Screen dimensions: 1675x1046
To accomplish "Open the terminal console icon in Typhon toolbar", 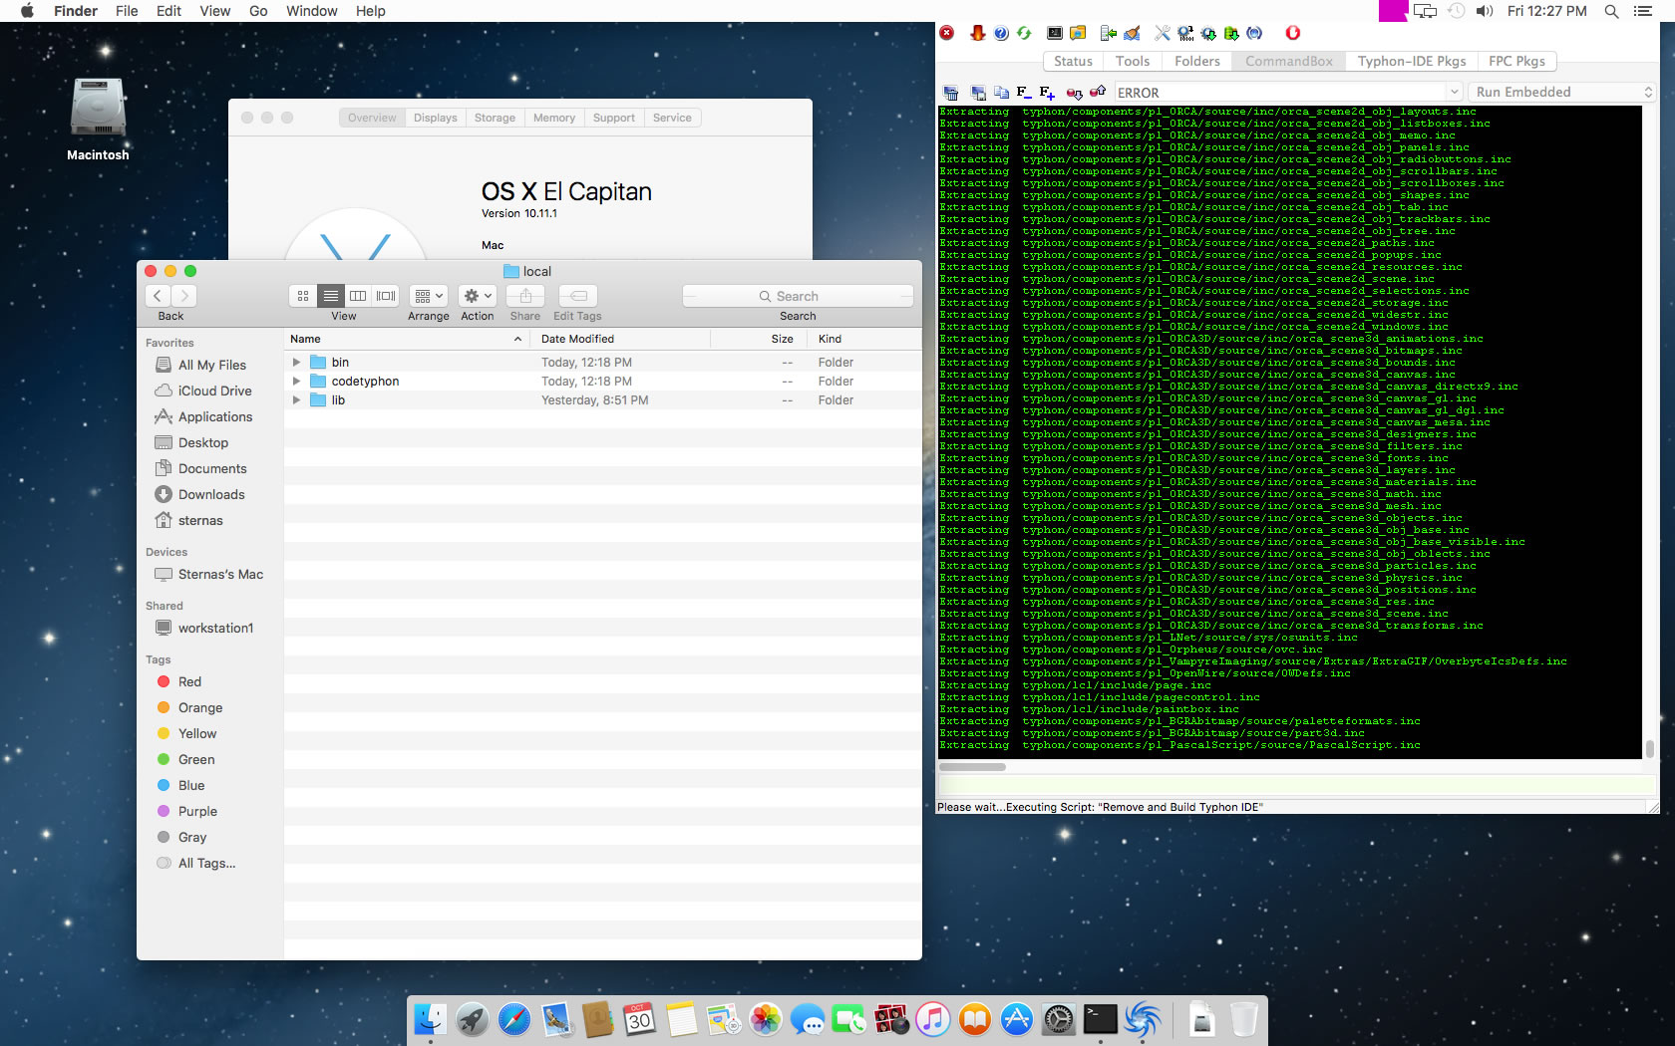I will coord(1055,33).
